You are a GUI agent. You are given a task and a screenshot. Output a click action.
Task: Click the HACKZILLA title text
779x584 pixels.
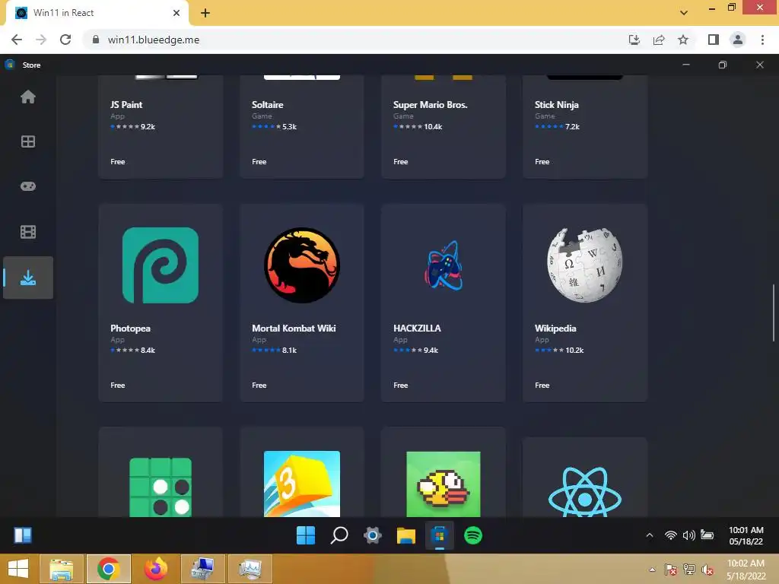click(x=417, y=328)
